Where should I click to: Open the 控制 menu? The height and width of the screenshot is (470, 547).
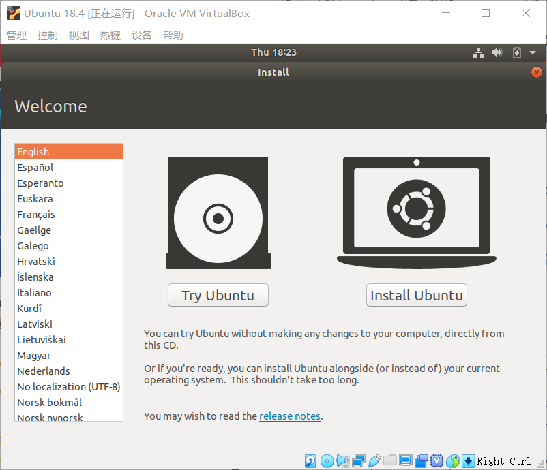click(48, 35)
